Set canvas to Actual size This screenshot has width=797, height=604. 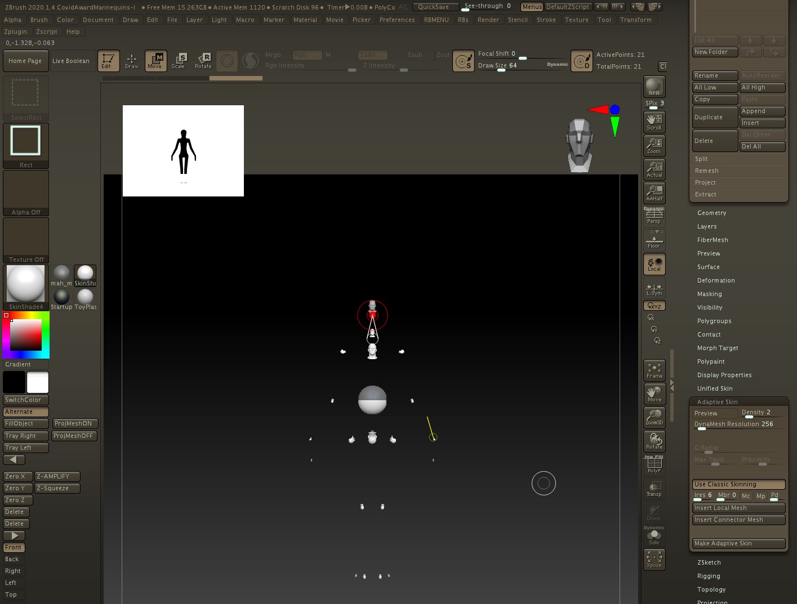pyautogui.click(x=654, y=169)
